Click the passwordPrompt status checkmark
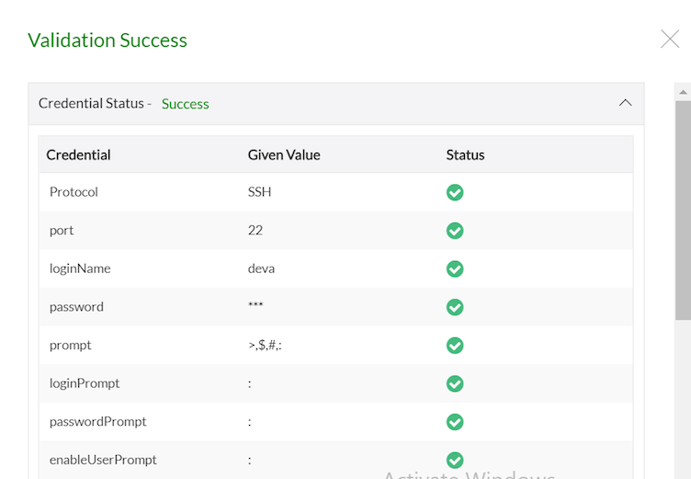The height and width of the screenshot is (479, 691). point(455,422)
